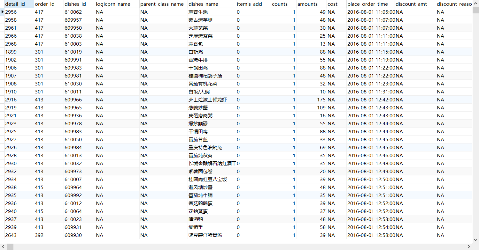
Task: Select dish name 番茄有机花菜
Action: (203, 84)
